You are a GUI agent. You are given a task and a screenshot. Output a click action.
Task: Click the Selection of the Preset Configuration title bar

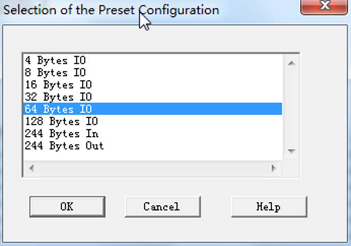click(x=111, y=10)
